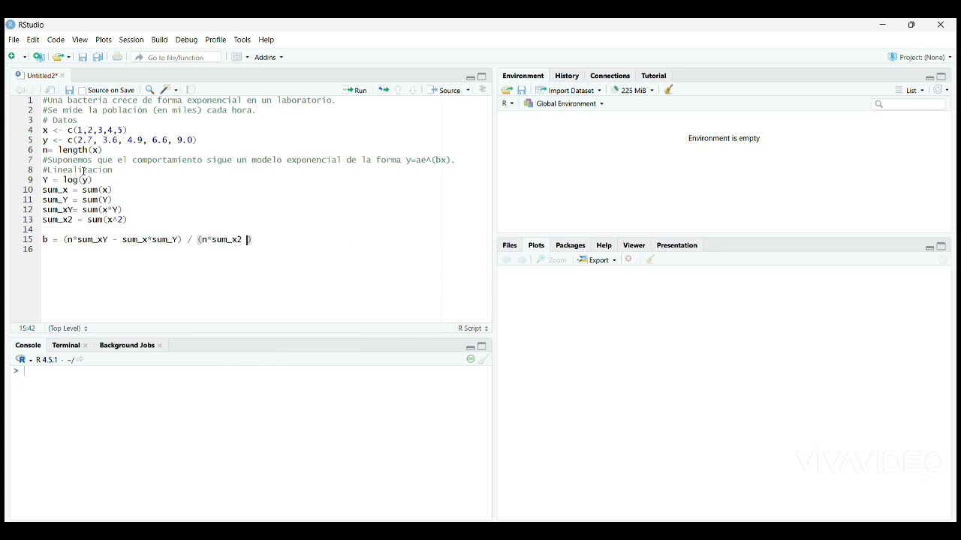Go to the previous section or chunk

[x=399, y=90]
